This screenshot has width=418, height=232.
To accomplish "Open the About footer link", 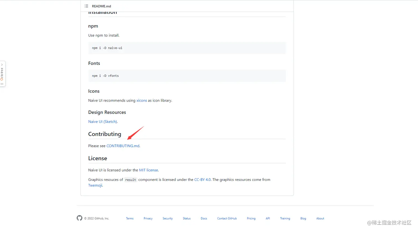I will click(320, 218).
